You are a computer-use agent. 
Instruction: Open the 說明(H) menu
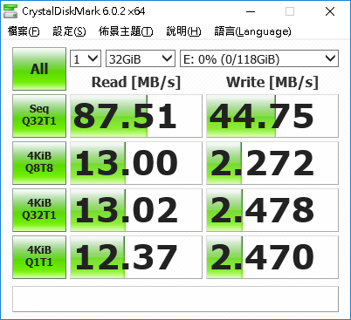point(183,31)
